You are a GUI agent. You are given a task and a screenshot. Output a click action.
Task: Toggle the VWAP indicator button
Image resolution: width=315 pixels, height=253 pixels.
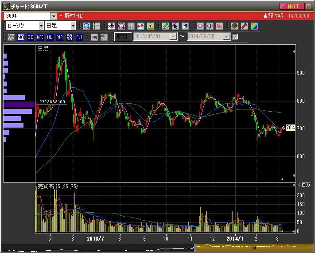(11, 37)
